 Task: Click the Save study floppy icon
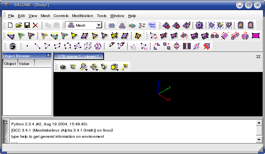pyautogui.click(x=27, y=26)
